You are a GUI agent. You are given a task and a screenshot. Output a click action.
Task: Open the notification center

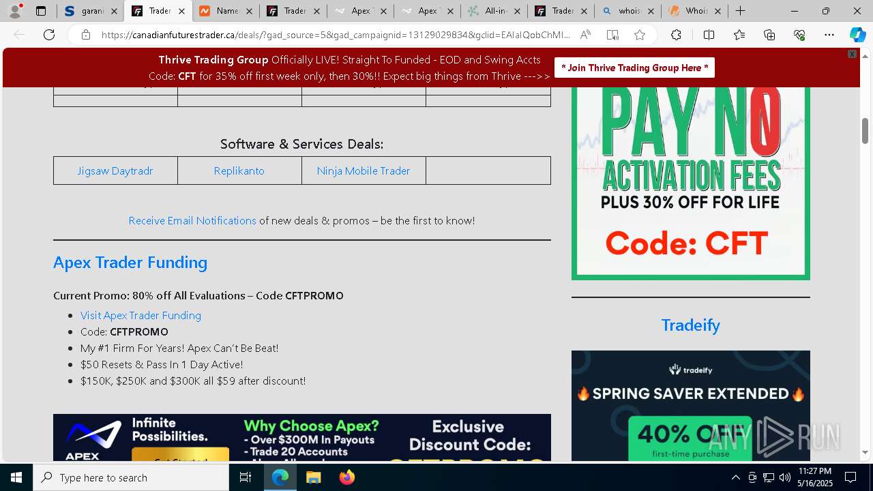[x=850, y=477]
